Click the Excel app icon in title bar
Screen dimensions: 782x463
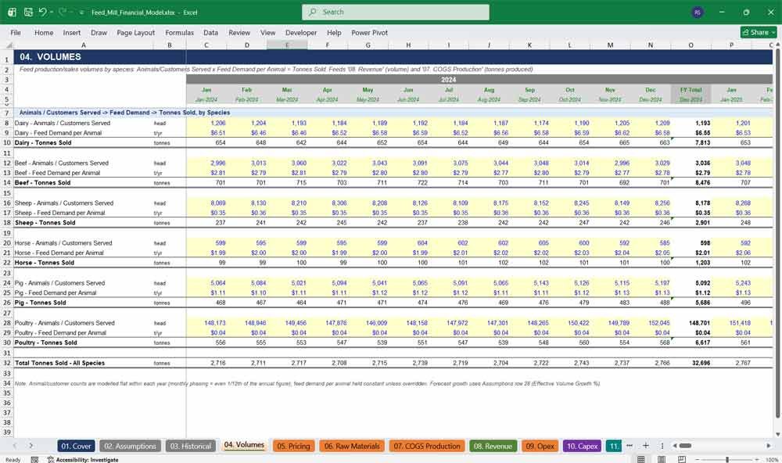pos(12,12)
